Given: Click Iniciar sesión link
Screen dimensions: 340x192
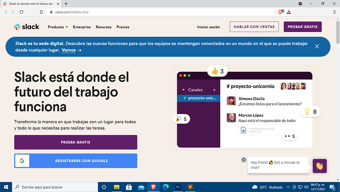Looking at the screenshot, I should (x=209, y=27).
